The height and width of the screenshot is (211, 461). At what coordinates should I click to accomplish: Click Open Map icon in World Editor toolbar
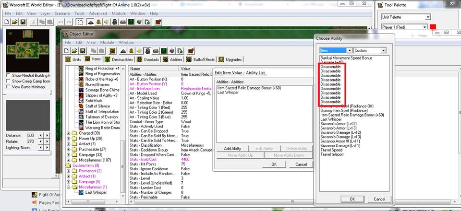(x=15, y=22)
